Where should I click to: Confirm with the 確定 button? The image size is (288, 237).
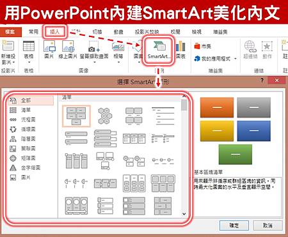tap(234, 226)
